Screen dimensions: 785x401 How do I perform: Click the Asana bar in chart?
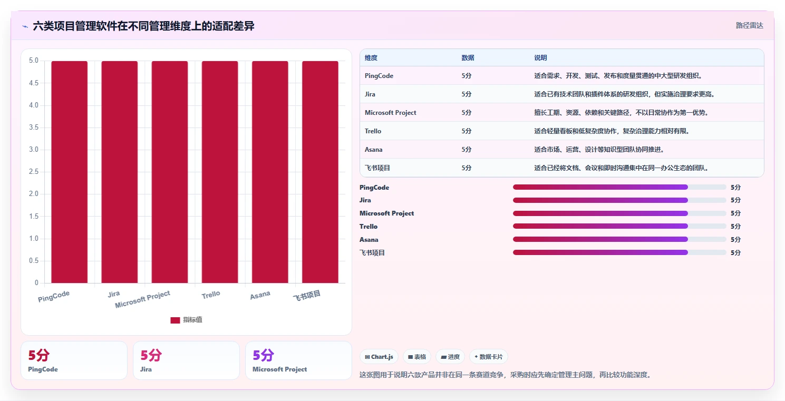[270, 172]
